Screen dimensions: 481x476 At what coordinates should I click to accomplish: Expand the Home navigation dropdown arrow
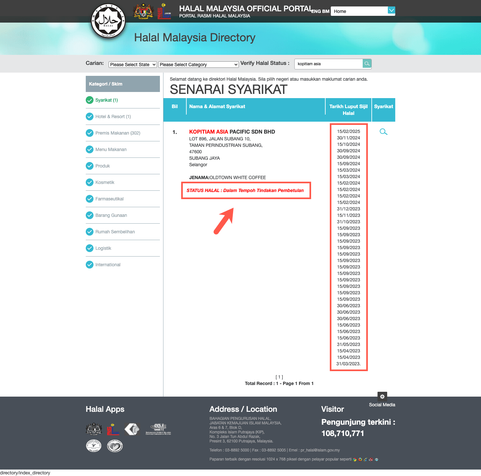pyautogui.click(x=391, y=10)
